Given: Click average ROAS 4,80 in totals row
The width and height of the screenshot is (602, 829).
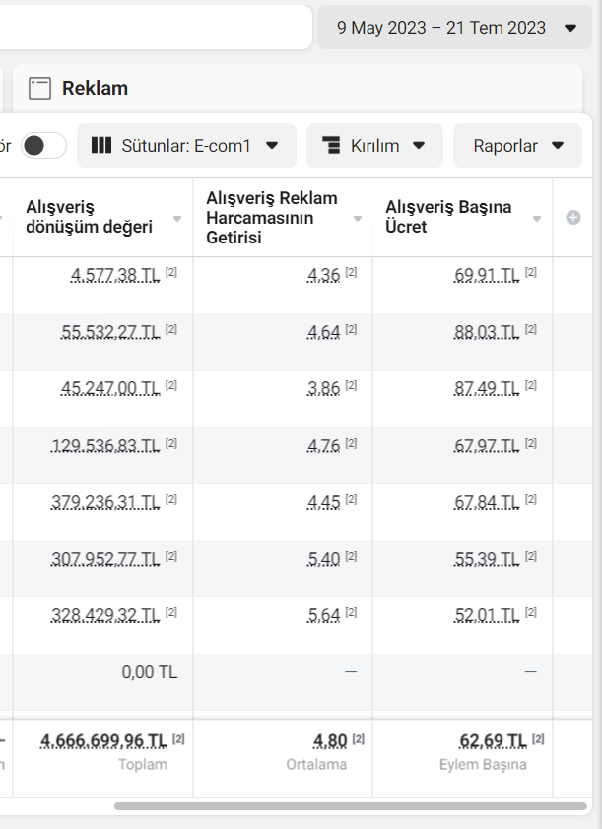Looking at the screenshot, I should point(330,741).
